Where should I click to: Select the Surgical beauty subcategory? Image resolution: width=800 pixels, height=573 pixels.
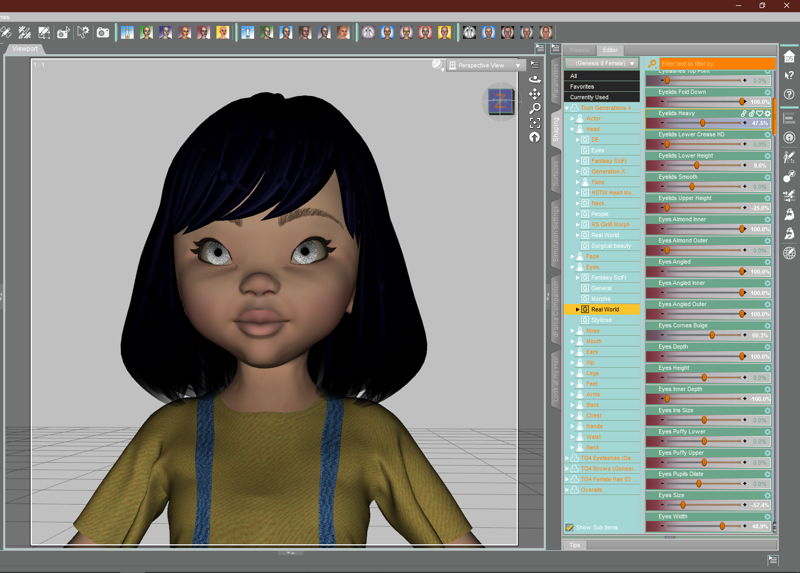611,246
